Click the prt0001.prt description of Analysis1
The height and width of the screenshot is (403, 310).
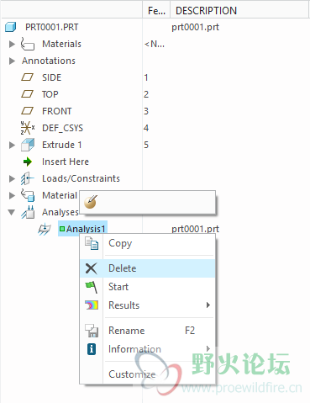pyautogui.click(x=195, y=229)
